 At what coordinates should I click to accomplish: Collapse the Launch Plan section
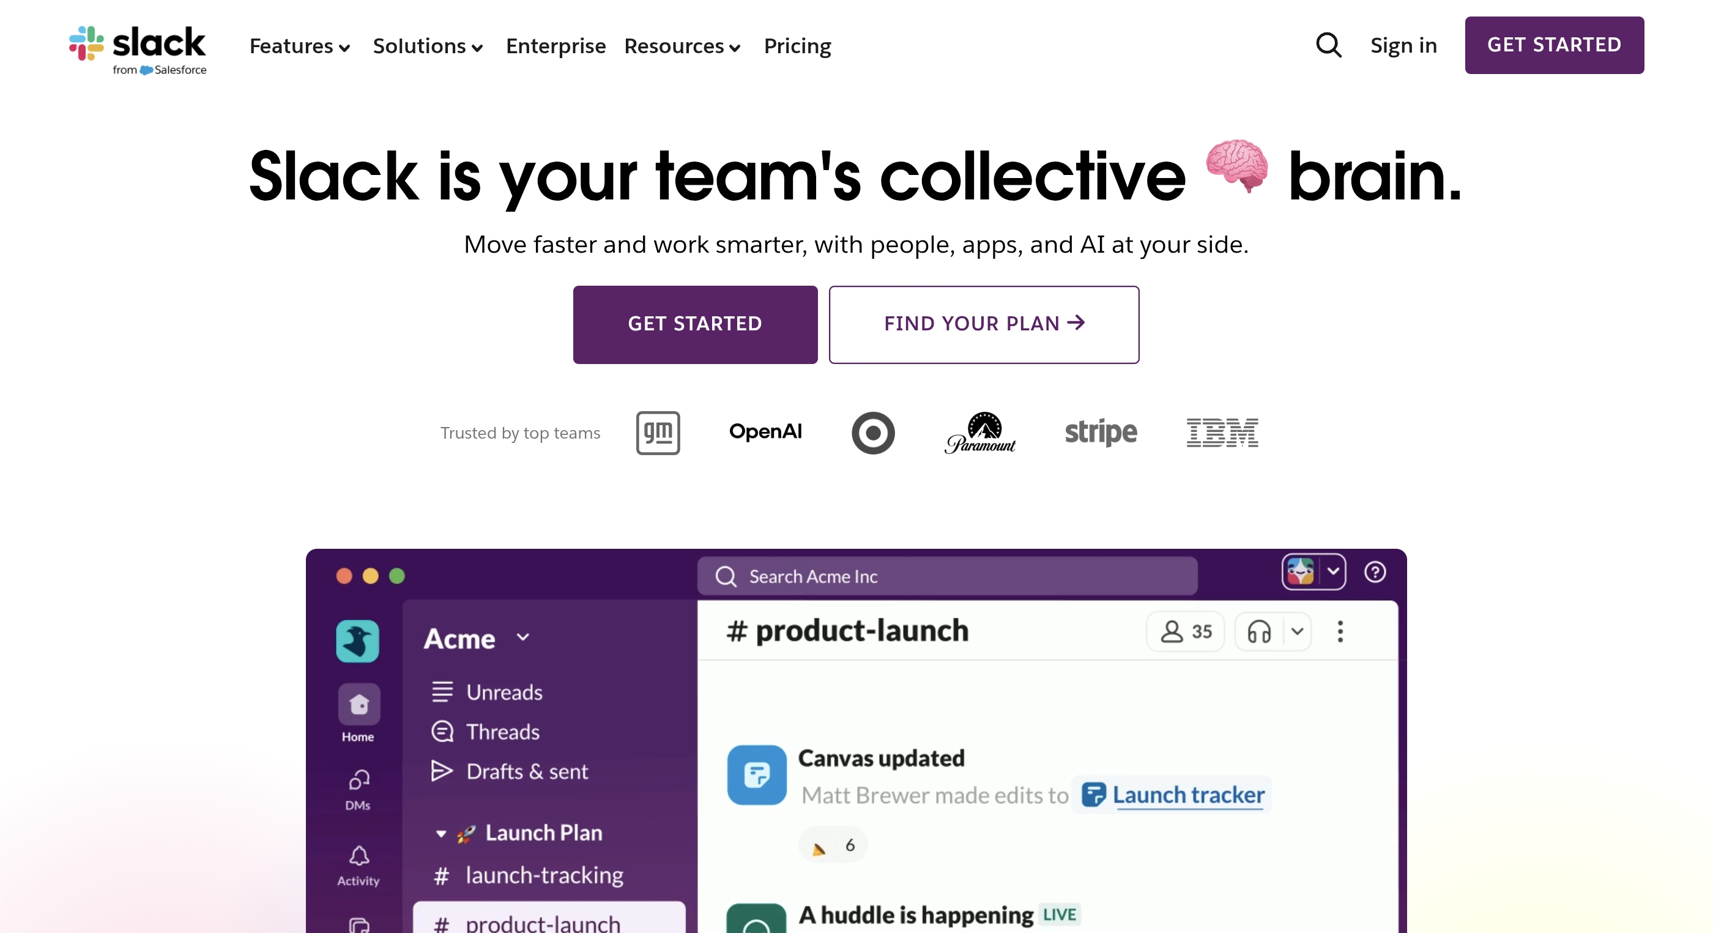coord(440,833)
